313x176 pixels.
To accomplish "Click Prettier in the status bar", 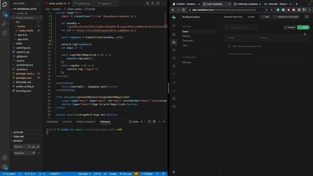I will coord(147,174).
